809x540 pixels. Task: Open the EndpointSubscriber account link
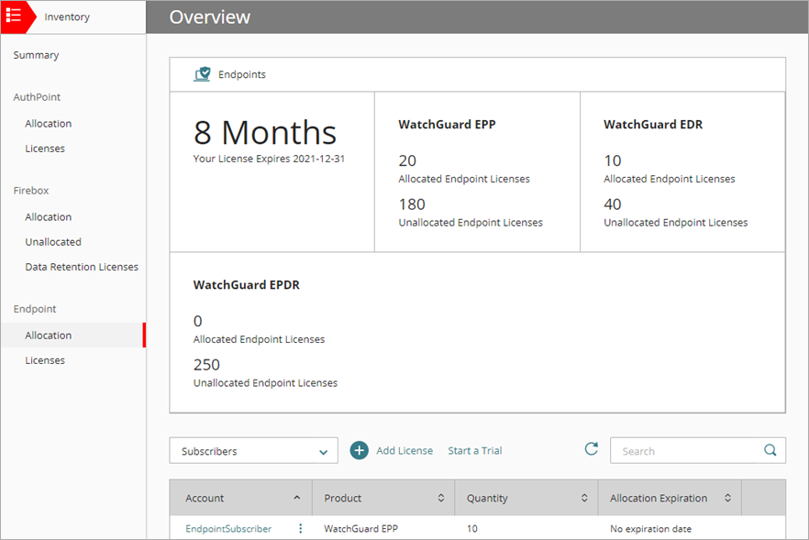click(228, 528)
